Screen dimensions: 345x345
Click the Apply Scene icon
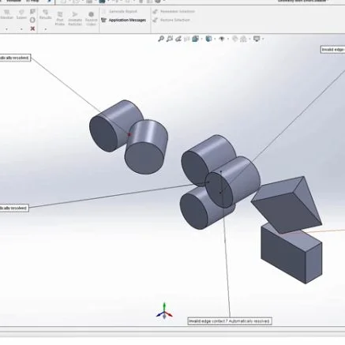pyautogui.click(x=243, y=39)
